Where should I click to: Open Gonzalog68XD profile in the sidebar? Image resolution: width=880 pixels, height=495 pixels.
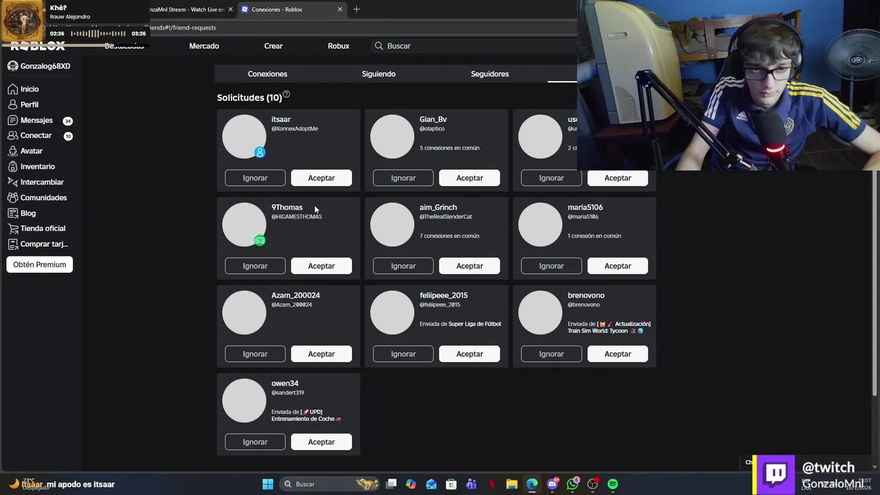pyautogui.click(x=39, y=66)
